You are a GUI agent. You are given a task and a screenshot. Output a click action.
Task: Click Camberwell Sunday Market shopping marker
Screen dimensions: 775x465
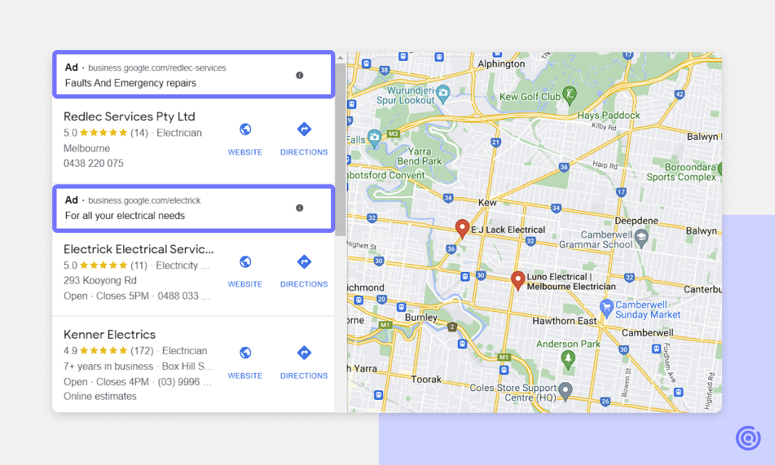606,308
